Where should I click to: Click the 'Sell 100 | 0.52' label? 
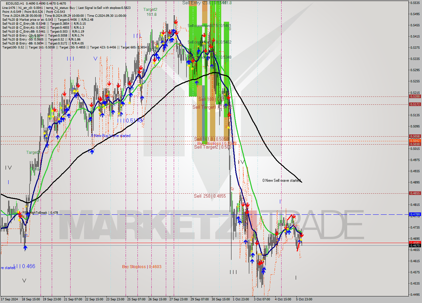click(213, 99)
